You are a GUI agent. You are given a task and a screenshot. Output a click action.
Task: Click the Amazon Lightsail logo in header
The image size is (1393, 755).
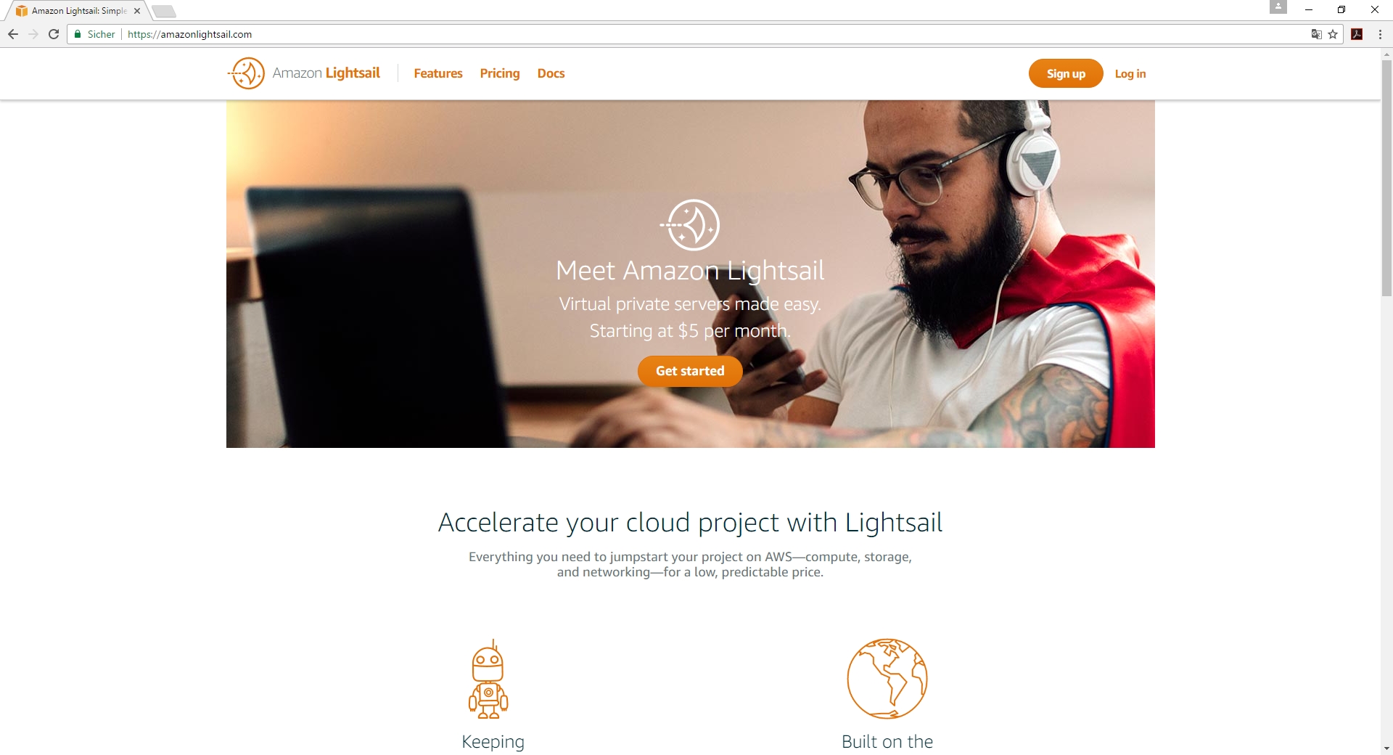(x=304, y=73)
